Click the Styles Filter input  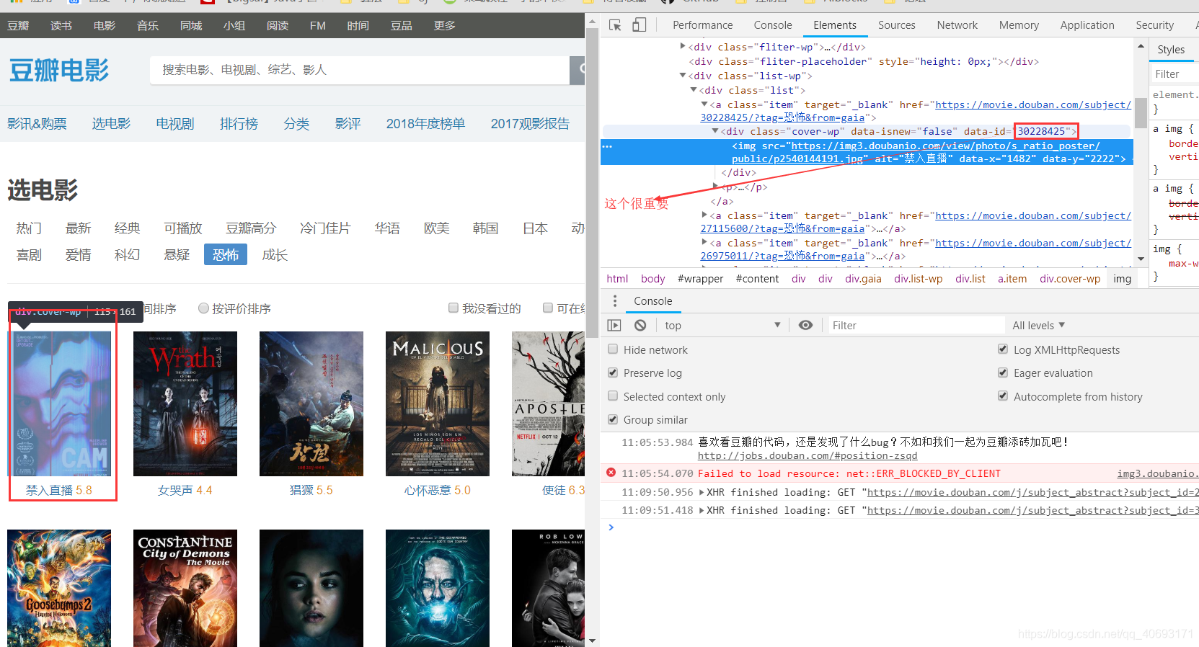pyautogui.click(x=1174, y=74)
